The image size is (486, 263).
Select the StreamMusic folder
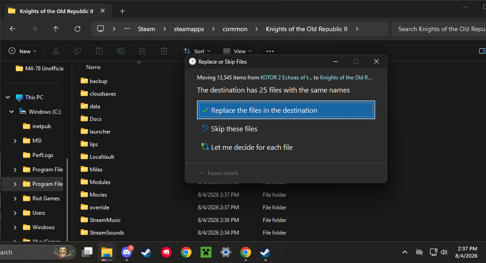point(101,220)
